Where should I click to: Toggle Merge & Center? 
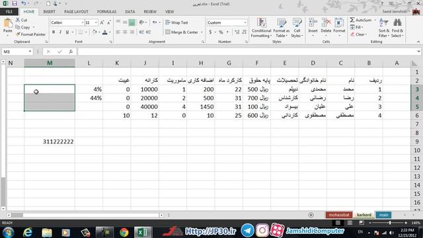pos(182,32)
